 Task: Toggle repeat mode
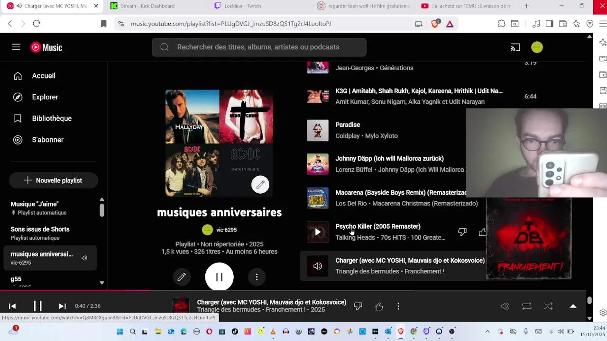point(526,306)
